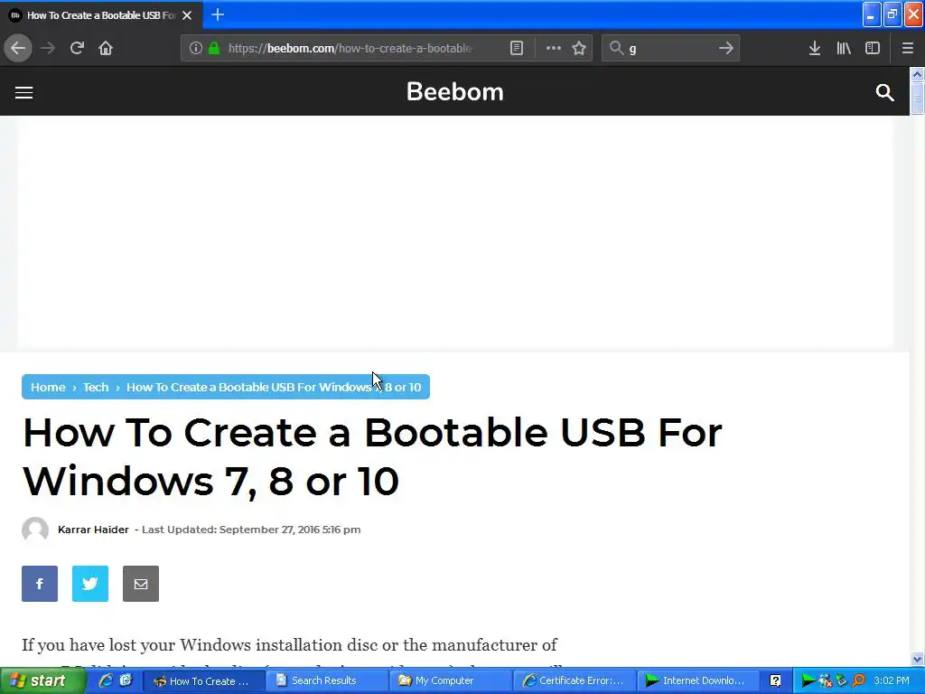Bookmark this page with the star
Image resolution: width=925 pixels, height=694 pixels.
pyautogui.click(x=579, y=48)
